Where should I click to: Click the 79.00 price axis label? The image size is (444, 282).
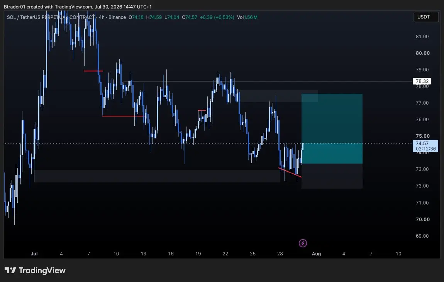click(422, 69)
